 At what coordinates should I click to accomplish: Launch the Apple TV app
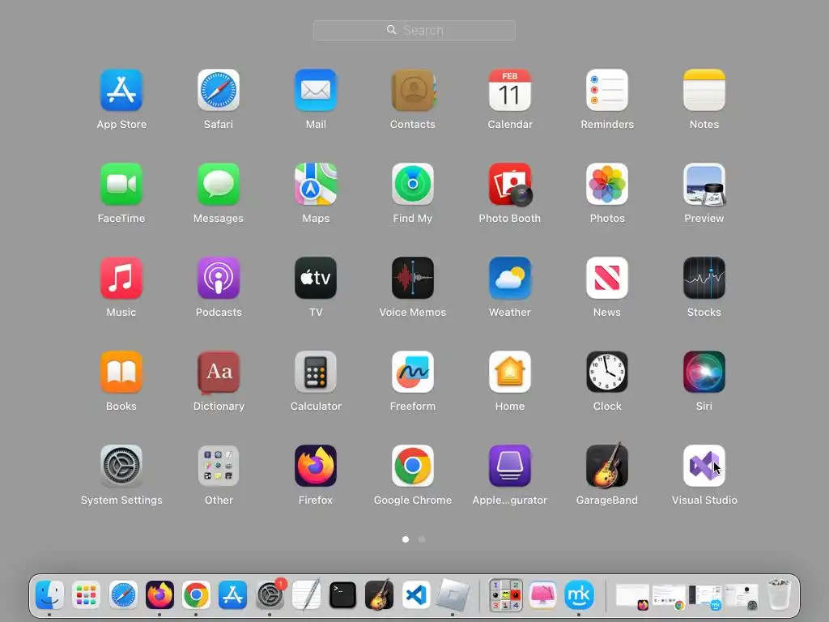click(316, 279)
